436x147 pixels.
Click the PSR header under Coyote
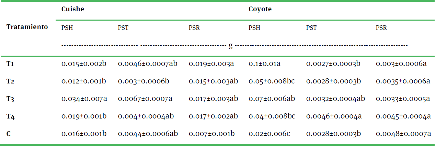click(x=381, y=28)
